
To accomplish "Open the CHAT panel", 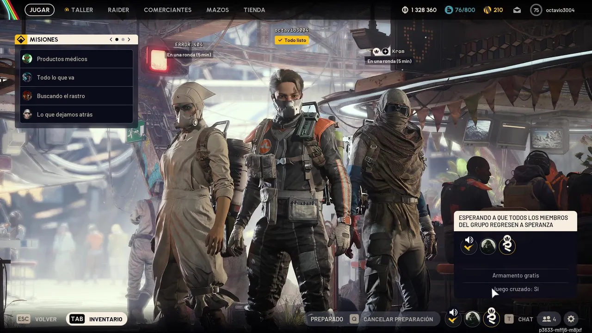I will click(x=525, y=319).
